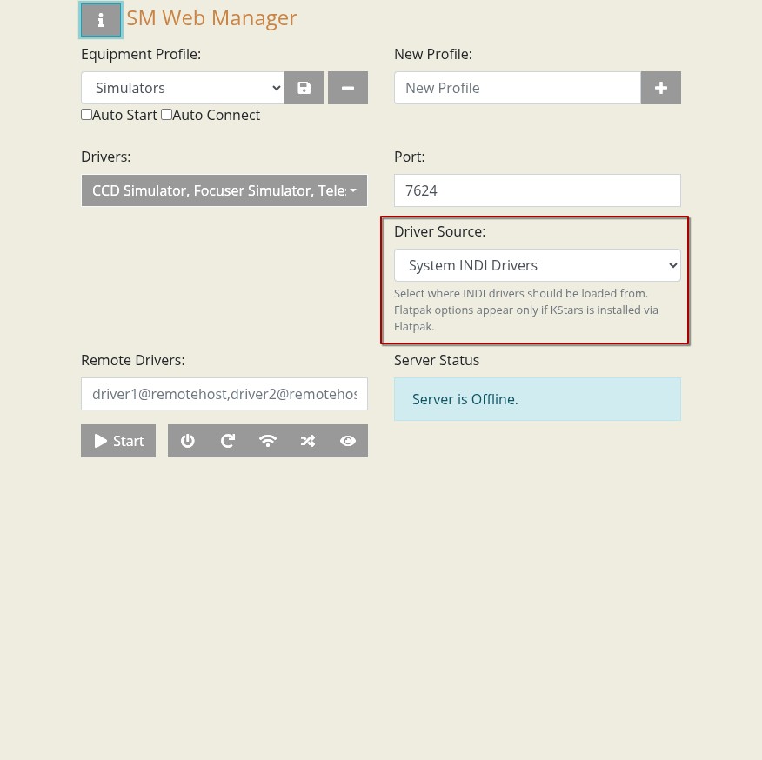Click the Drivers label
The height and width of the screenshot is (760, 762).
click(106, 157)
